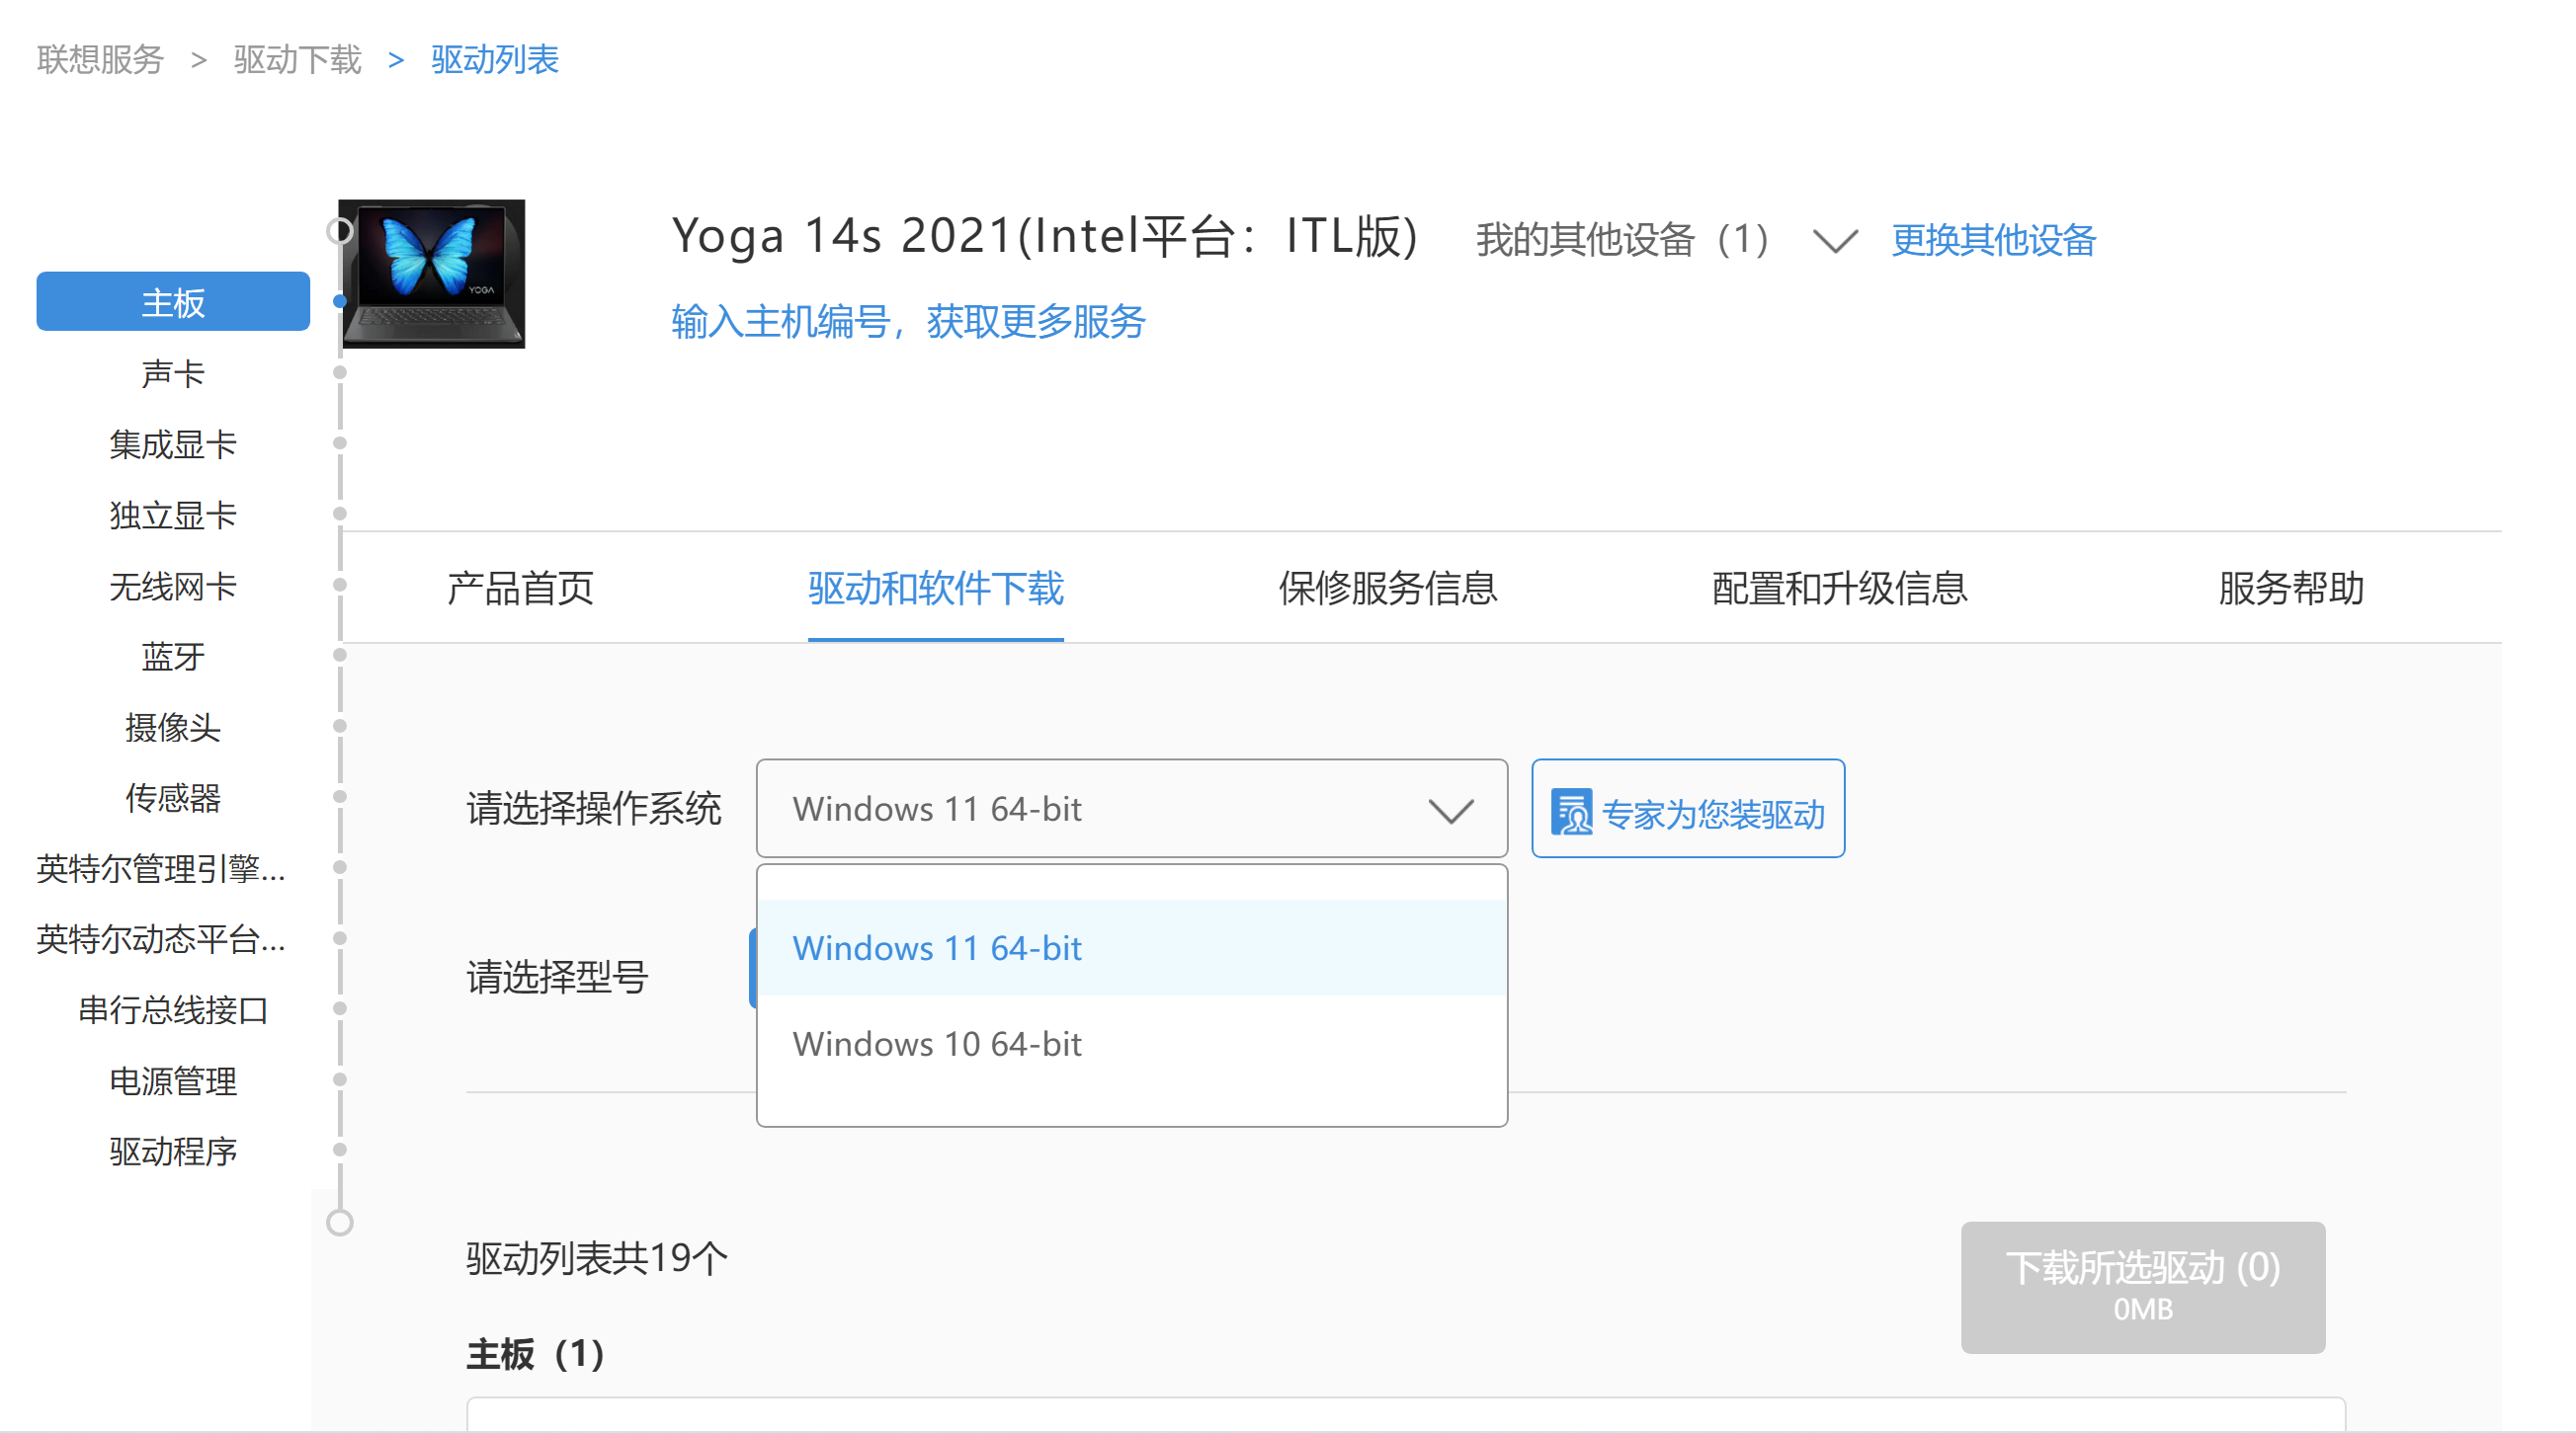Click 驱动列表 breadcrumb
This screenshot has width=2576, height=1433.
click(x=495, y=60)
